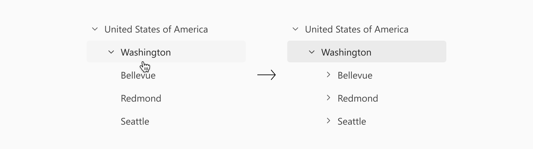Collapse Washington chevron in left tree
533x149 pixels.
(x=111, y=52)
